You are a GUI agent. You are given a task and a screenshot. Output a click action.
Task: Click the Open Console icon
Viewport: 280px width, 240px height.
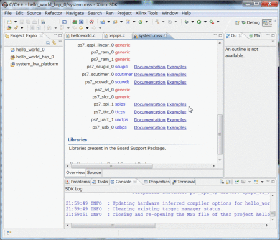click(256, 182)
